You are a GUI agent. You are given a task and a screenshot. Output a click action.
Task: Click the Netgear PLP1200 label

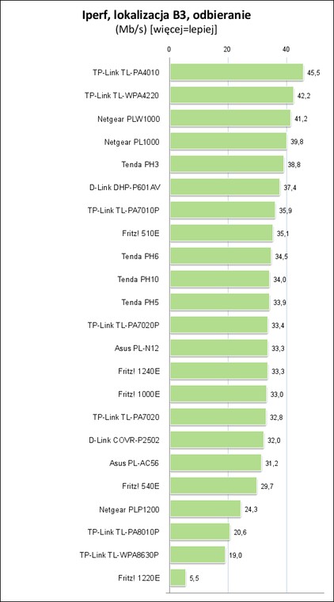tap(129, 510)
